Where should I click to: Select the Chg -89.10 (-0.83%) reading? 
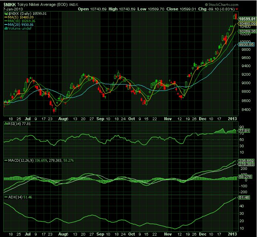pyautogui.click(x=216, y=9)
